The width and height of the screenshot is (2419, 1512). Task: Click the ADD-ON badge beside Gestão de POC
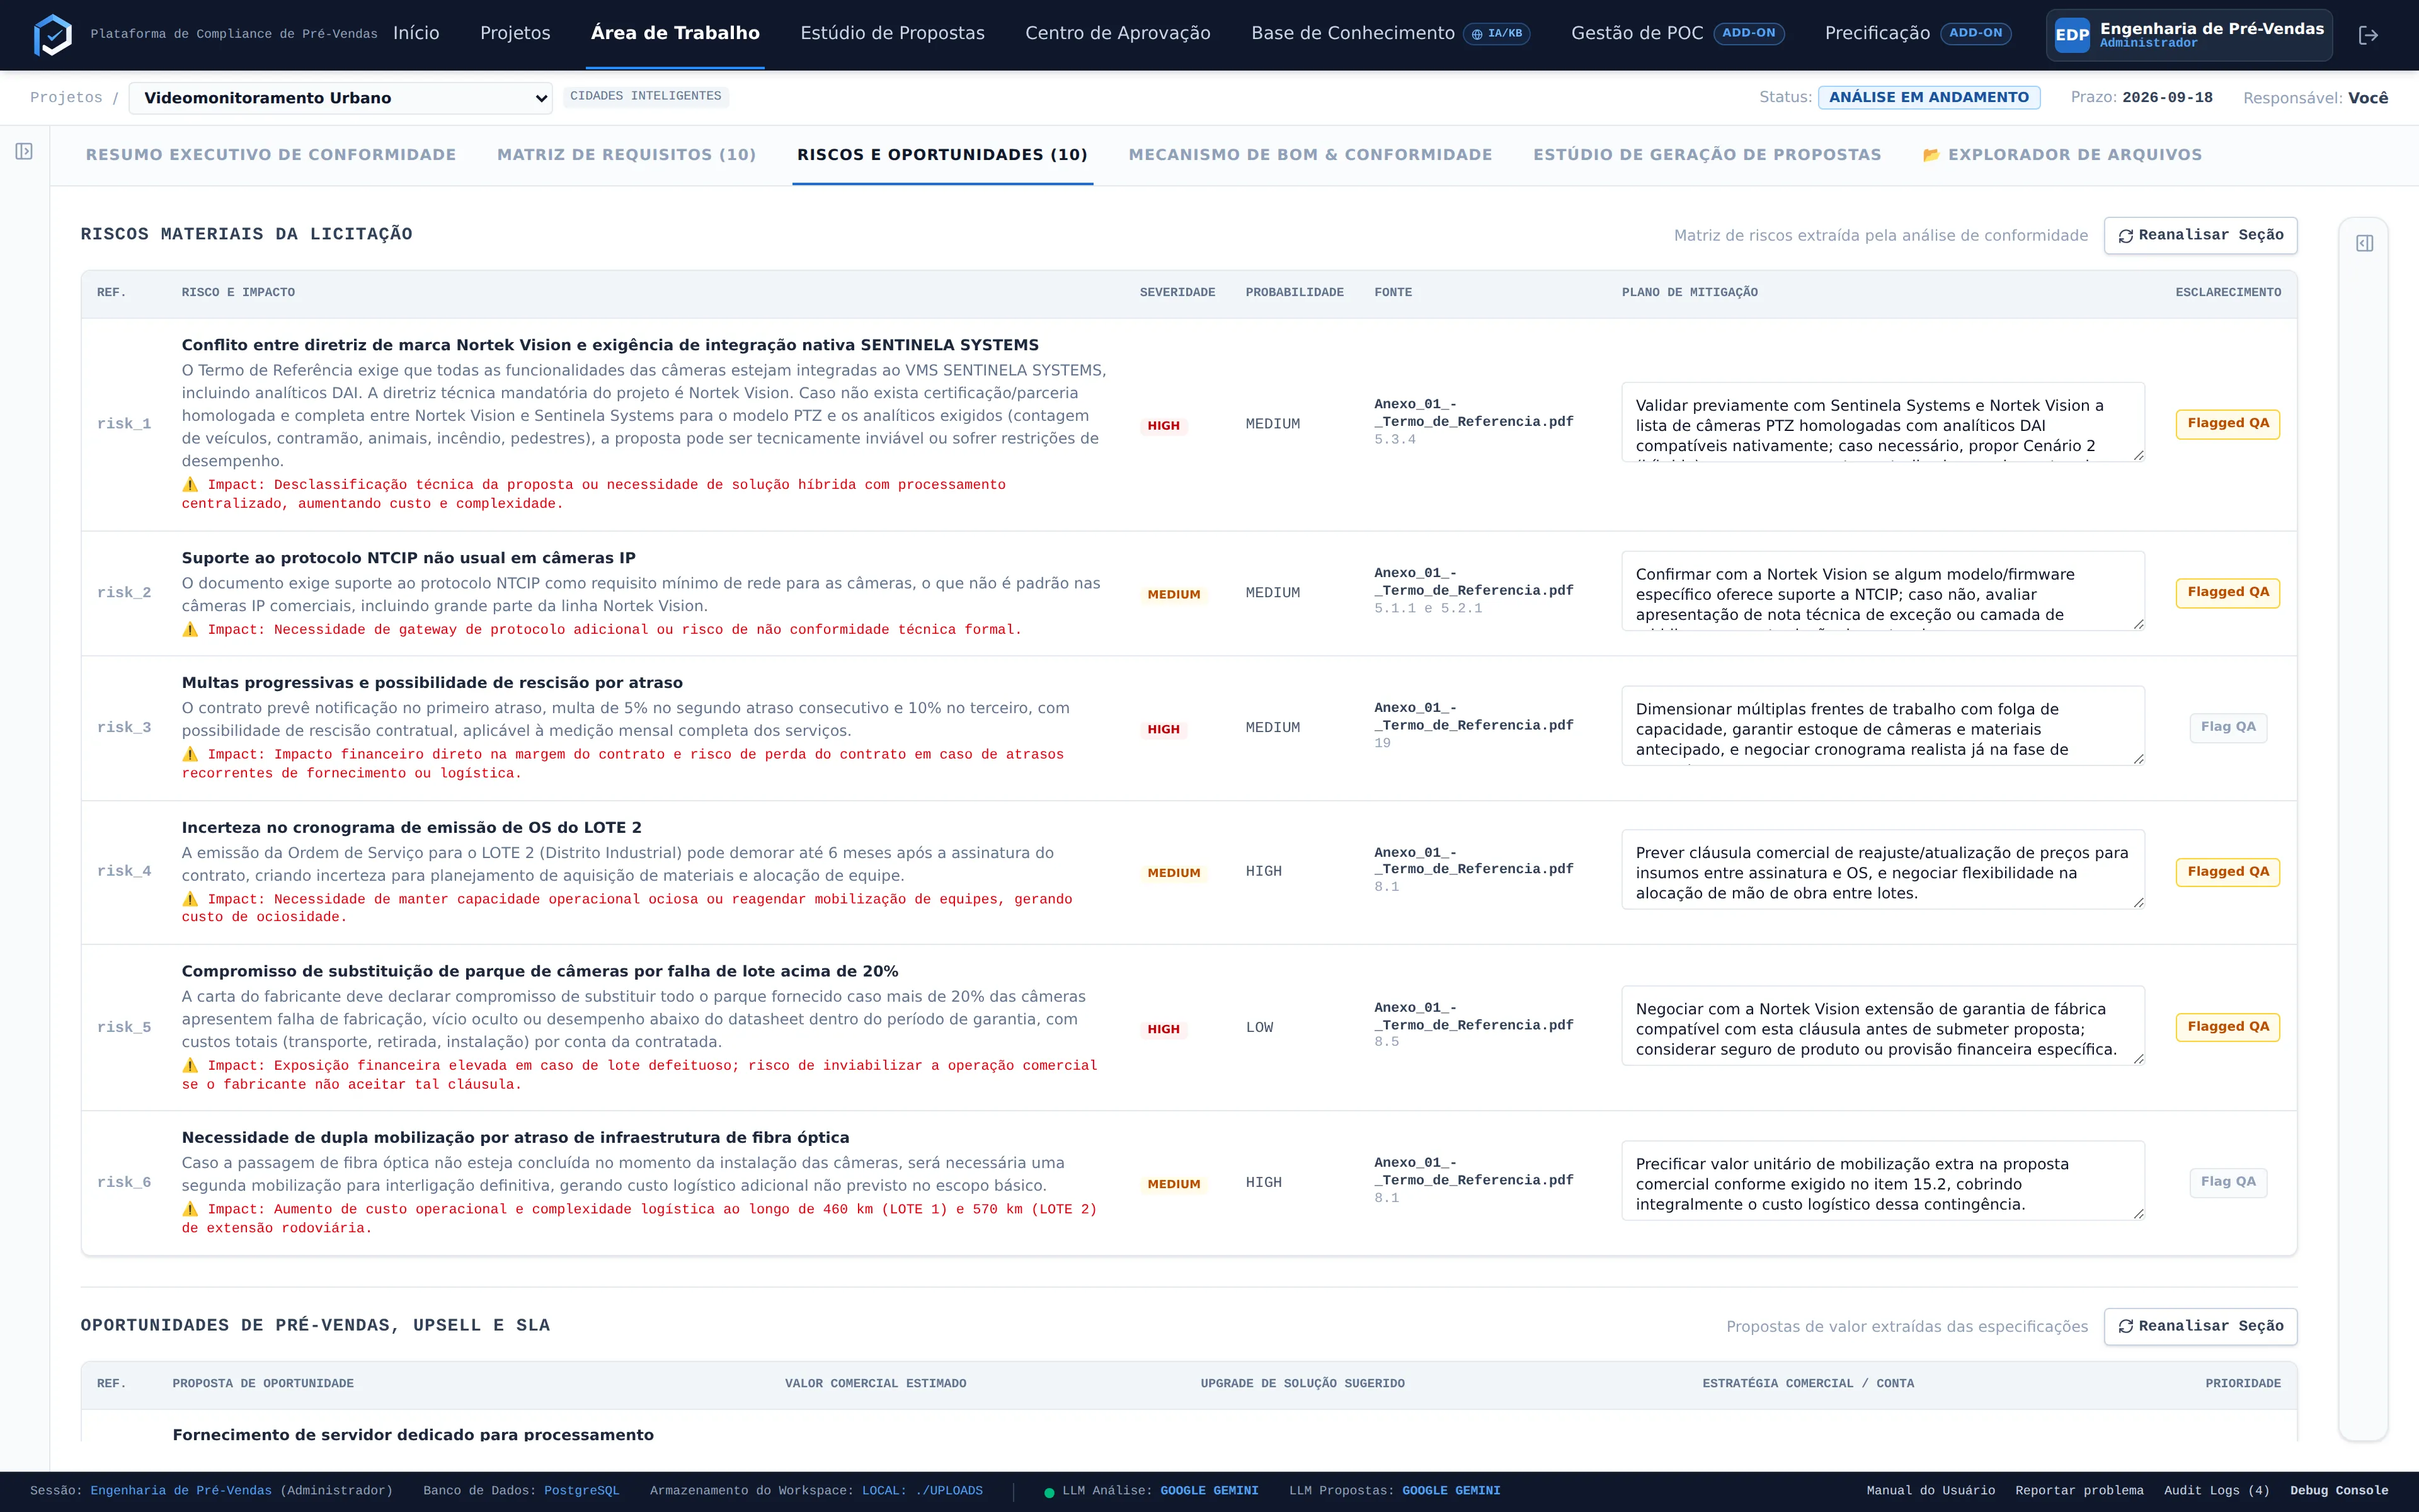[1748, 33]
